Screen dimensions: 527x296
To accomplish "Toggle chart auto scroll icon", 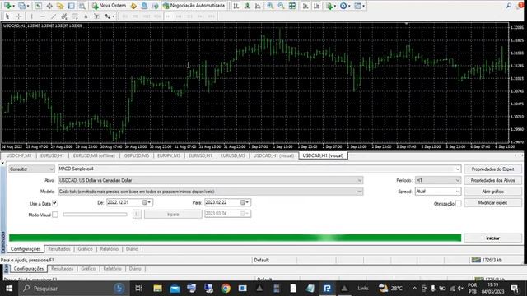I will point(305,6).
